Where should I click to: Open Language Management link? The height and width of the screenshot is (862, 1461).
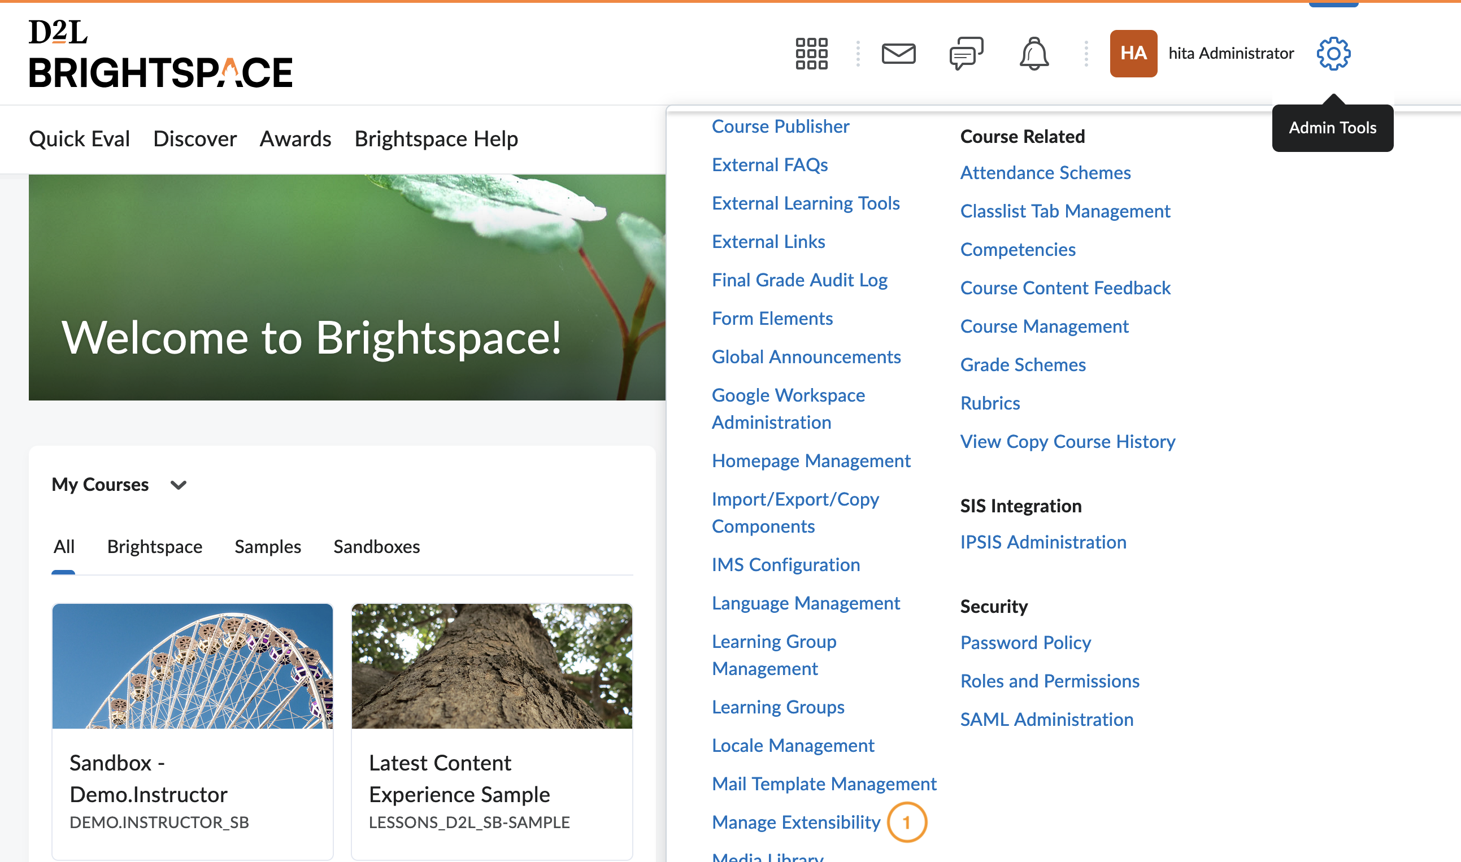(806, 603)
